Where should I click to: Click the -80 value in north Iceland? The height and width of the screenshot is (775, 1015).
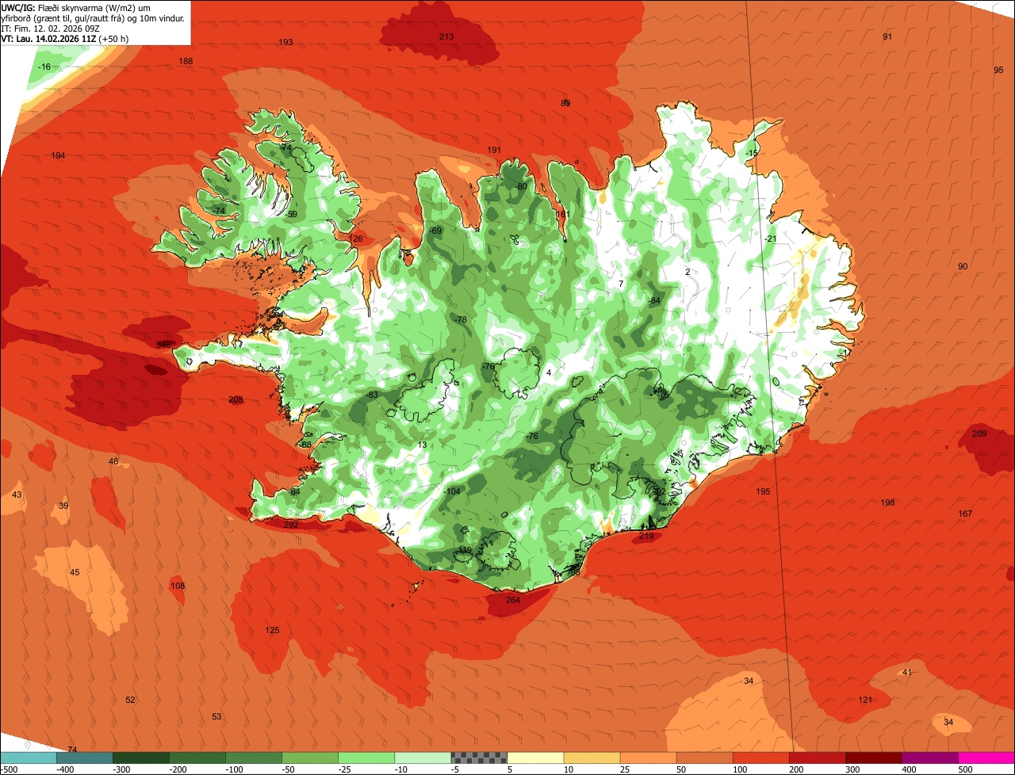(x=521, y=186)
